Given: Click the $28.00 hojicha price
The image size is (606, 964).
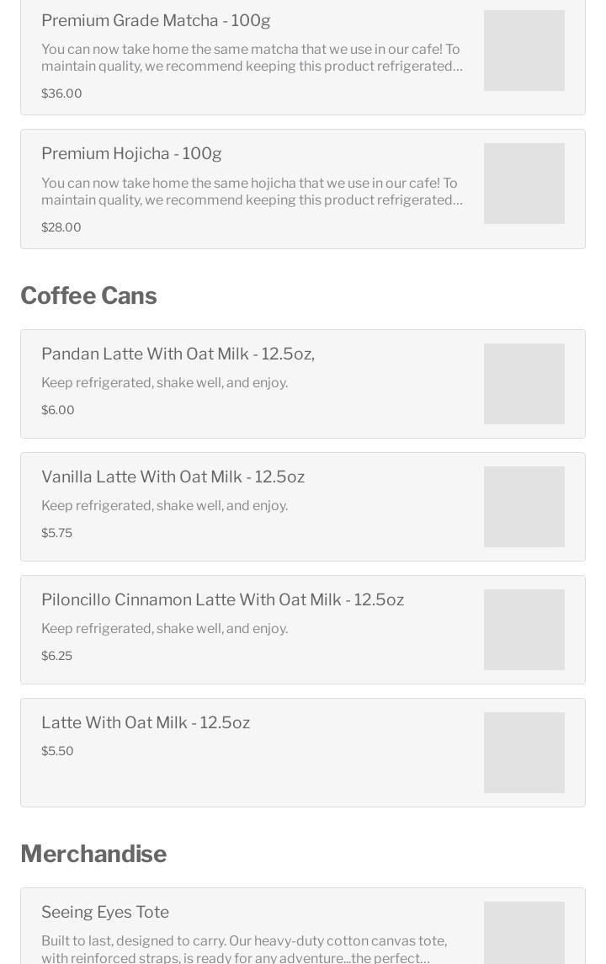Looking at the screenshot, I should point(61,227).
